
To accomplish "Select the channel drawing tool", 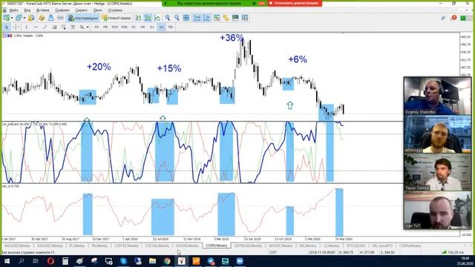I will 54,27.
